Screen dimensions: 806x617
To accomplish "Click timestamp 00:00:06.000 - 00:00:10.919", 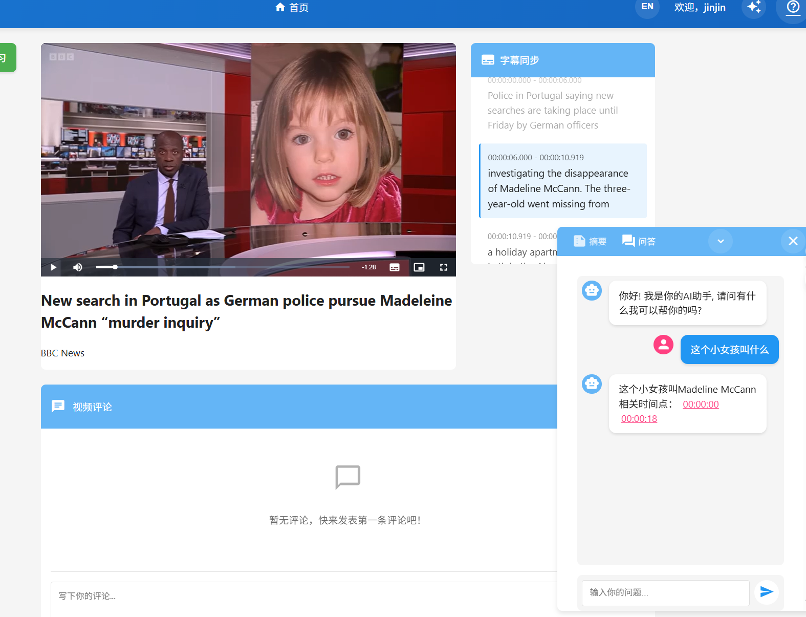I will 535,158.
